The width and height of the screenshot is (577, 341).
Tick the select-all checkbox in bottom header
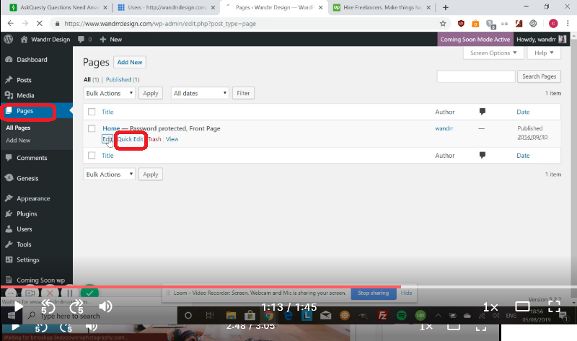(92, 155)
